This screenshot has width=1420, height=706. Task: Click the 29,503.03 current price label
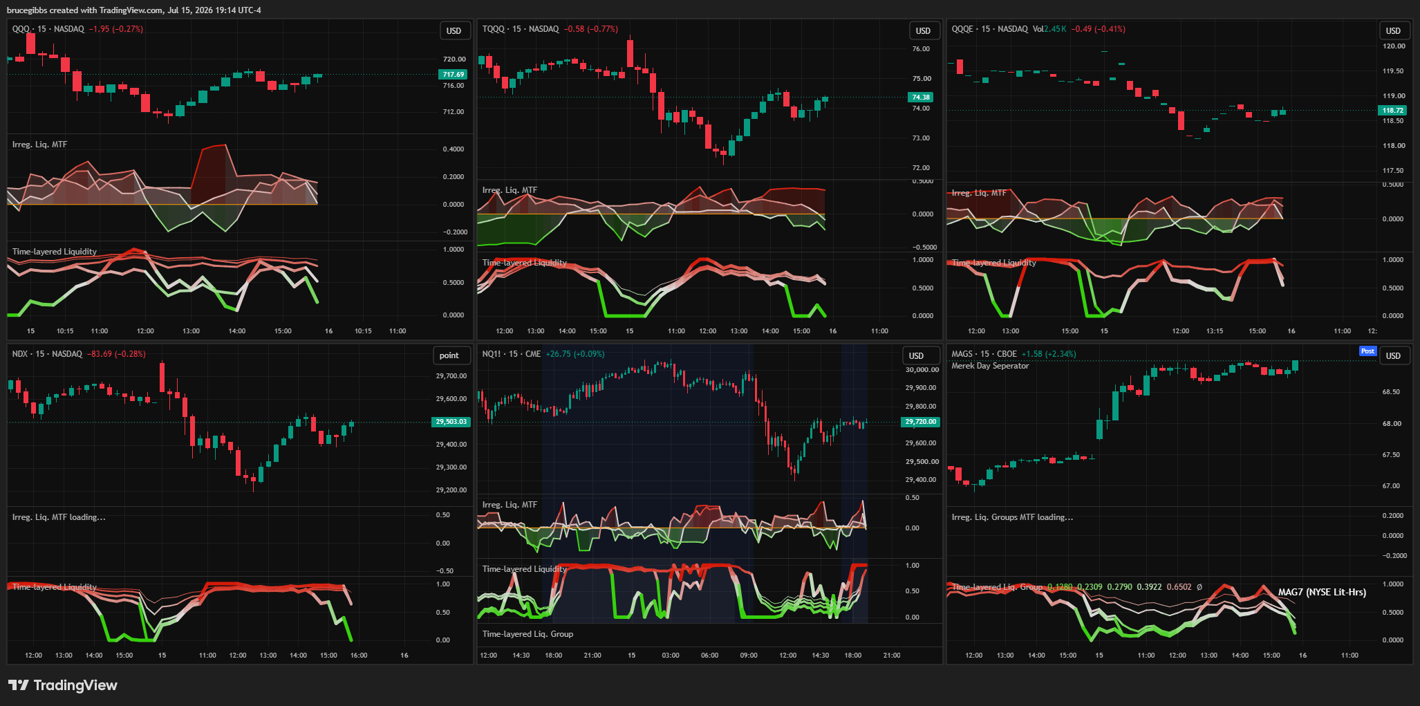[x=451, y=422]
